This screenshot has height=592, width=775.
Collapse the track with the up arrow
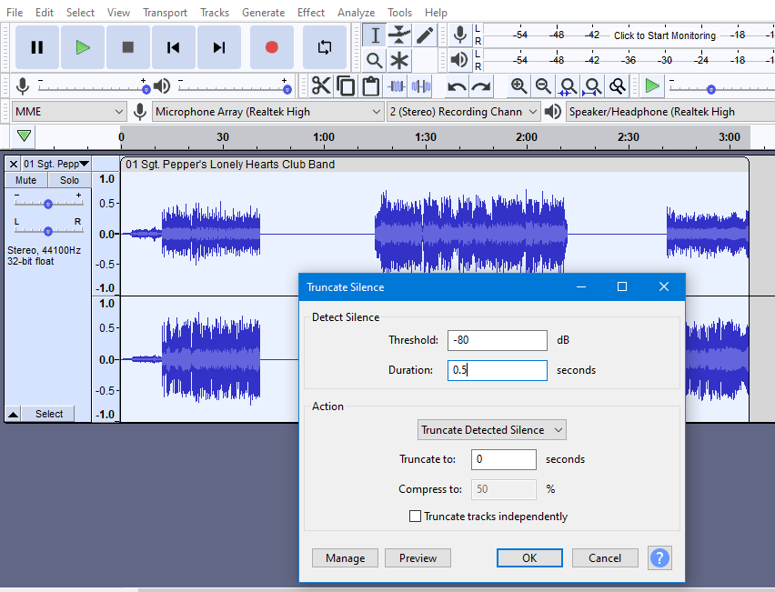14,414
